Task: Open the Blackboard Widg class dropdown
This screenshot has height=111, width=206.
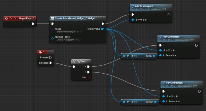Action: (66, 32)
